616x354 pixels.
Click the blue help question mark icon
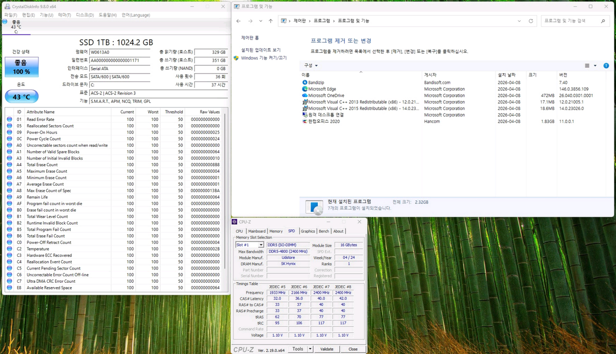click(606, 66)
